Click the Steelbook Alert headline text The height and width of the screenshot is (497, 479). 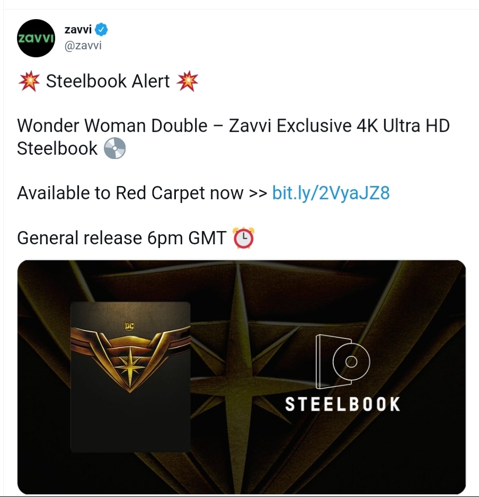108,81
